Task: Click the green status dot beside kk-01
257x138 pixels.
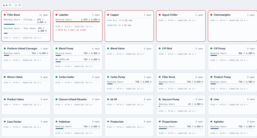Action: [108, 99]
